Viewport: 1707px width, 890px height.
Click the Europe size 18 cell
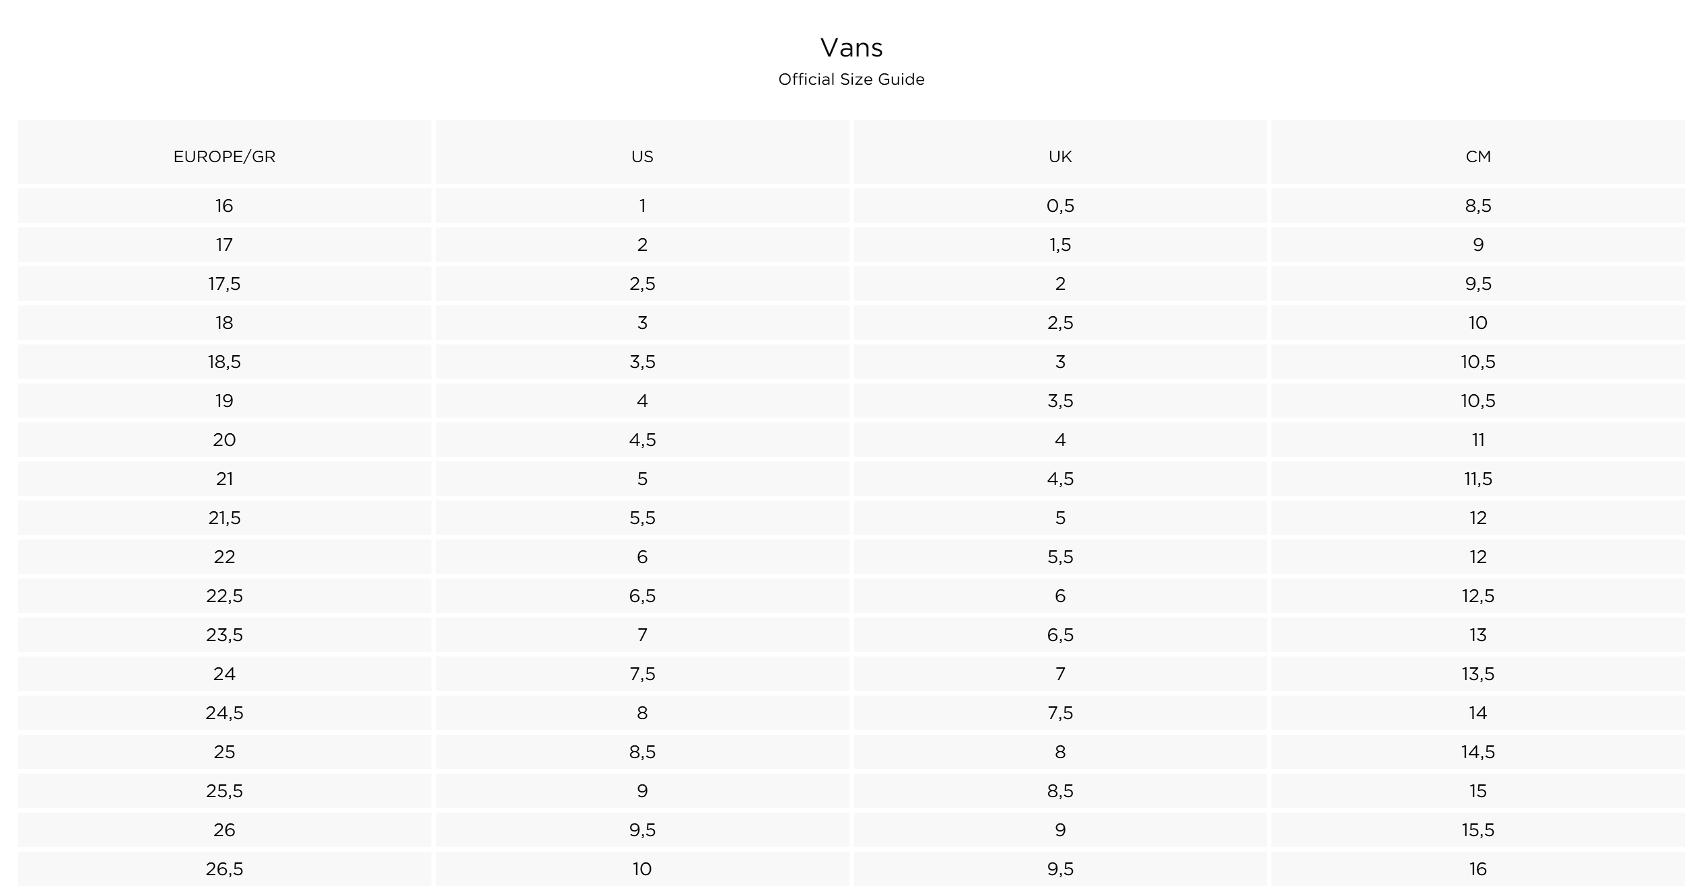click(x=225, y=322)
